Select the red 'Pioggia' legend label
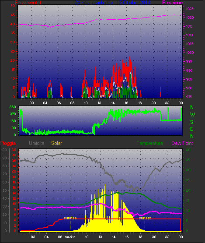 pyautogui.click(x=8, y=143)
